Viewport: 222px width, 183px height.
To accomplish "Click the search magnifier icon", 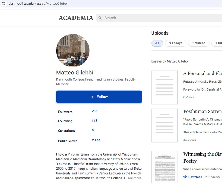I will click(x=100, y=18).
